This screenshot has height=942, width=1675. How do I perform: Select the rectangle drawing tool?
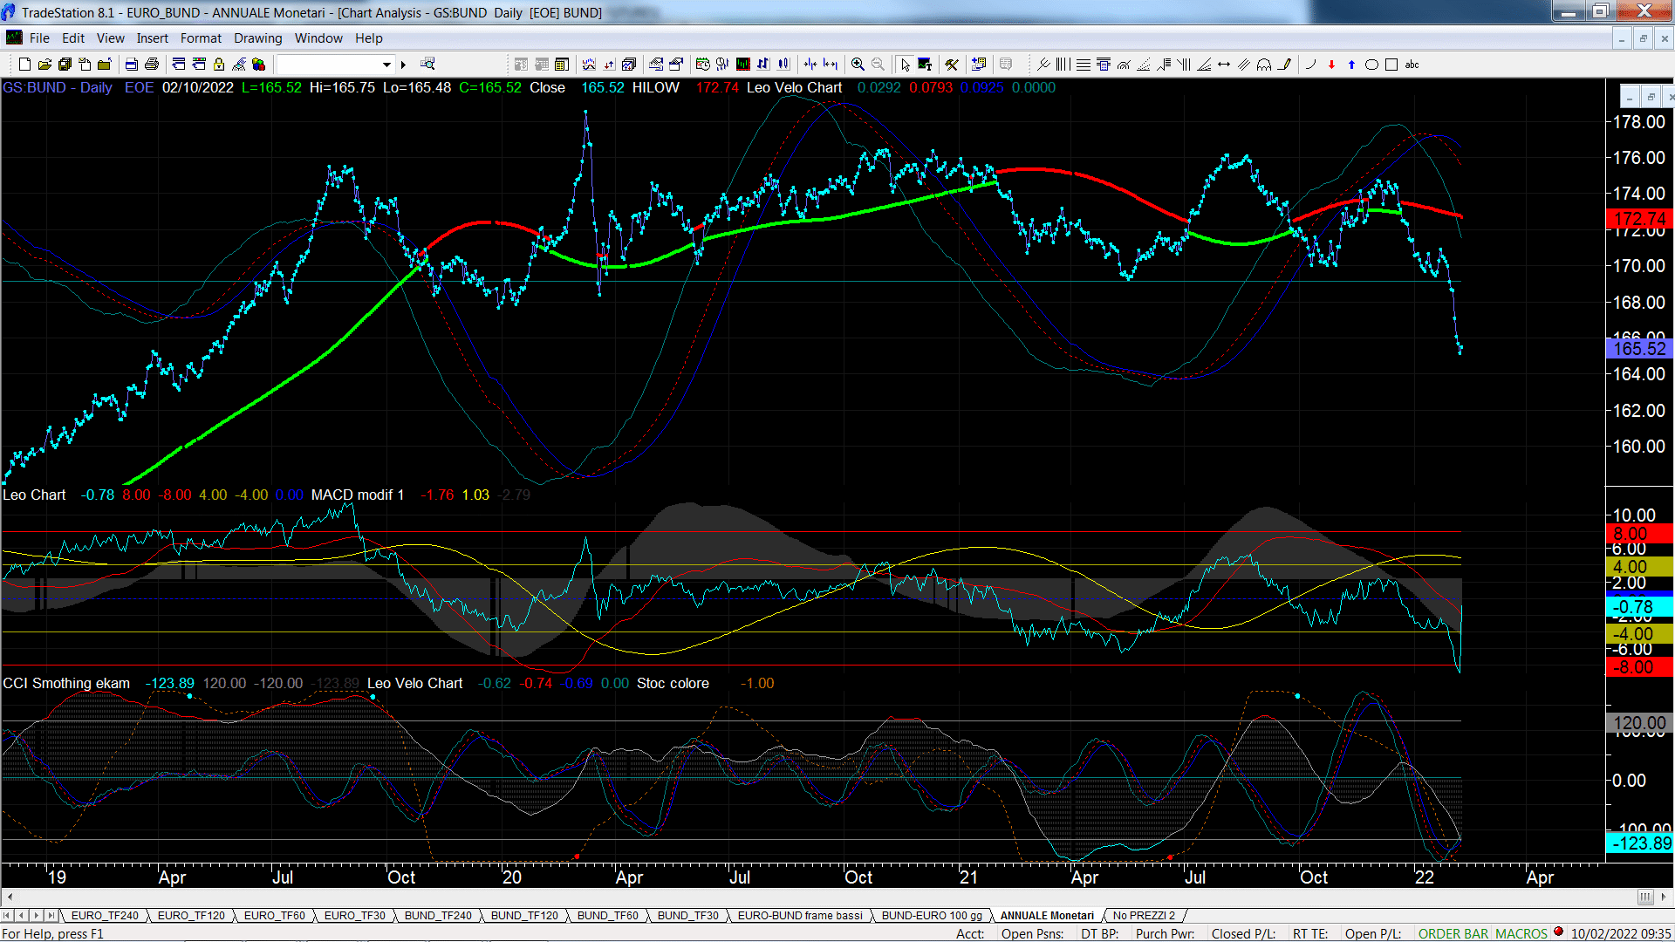(x=1391, y=65)
